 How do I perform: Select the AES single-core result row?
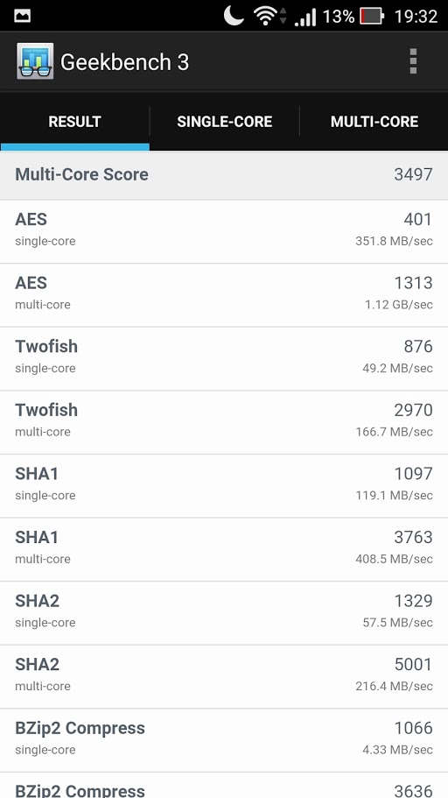coord(224,231)
